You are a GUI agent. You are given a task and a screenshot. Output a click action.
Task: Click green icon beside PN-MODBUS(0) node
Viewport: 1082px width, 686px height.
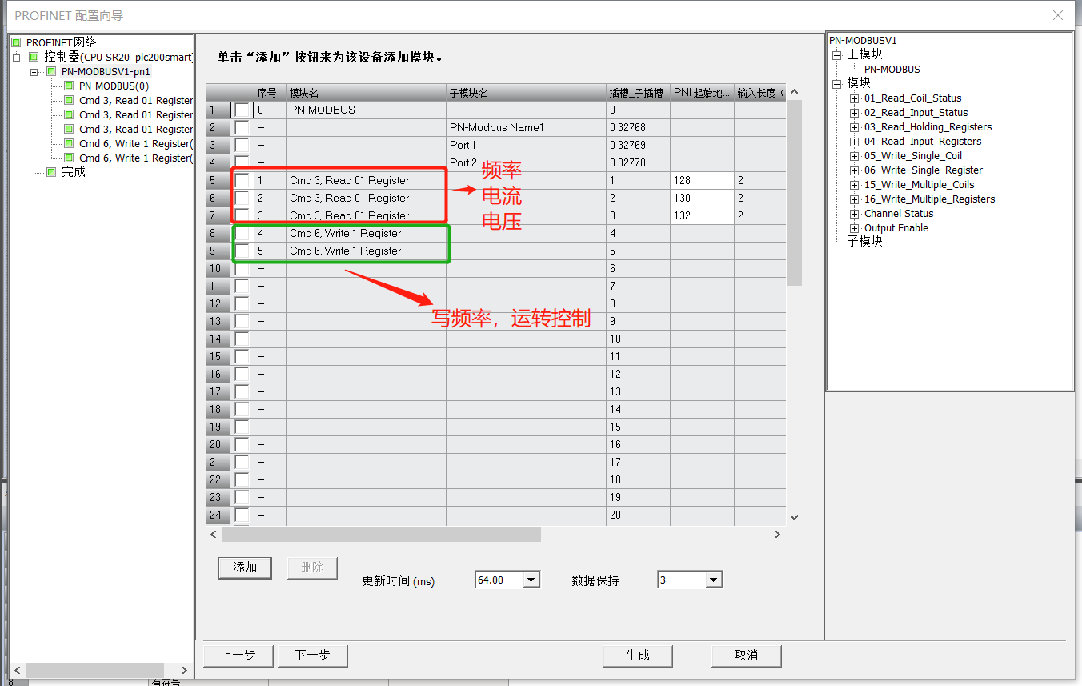(69, 86)
